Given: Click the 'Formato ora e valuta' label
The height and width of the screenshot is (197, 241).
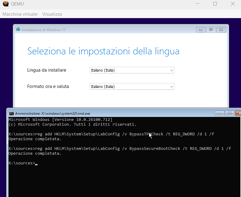Looking at the screenshot, I should (x=48, y=86).
